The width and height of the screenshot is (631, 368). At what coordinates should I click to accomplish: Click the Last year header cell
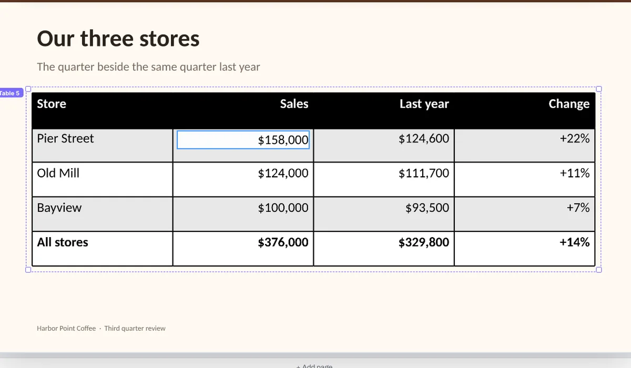pos(384,110)
